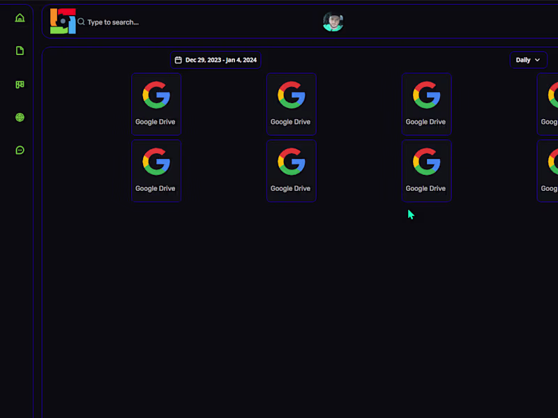Open the top-left Google Drive card
The height and width of the screenshot is (418, 558).
[x=156, y=104]
